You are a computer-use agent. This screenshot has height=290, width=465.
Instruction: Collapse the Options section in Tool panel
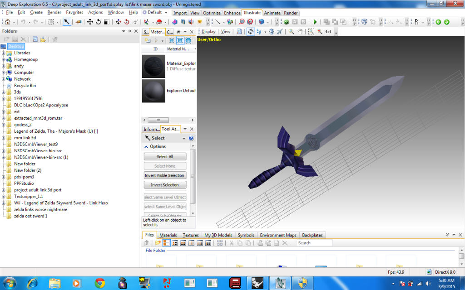point(146,147)
